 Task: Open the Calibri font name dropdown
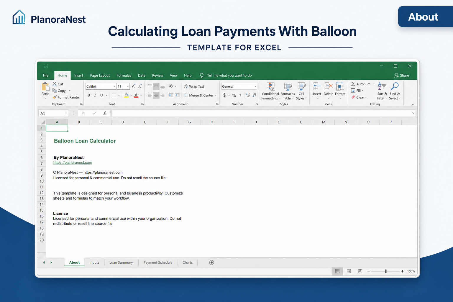114,86
